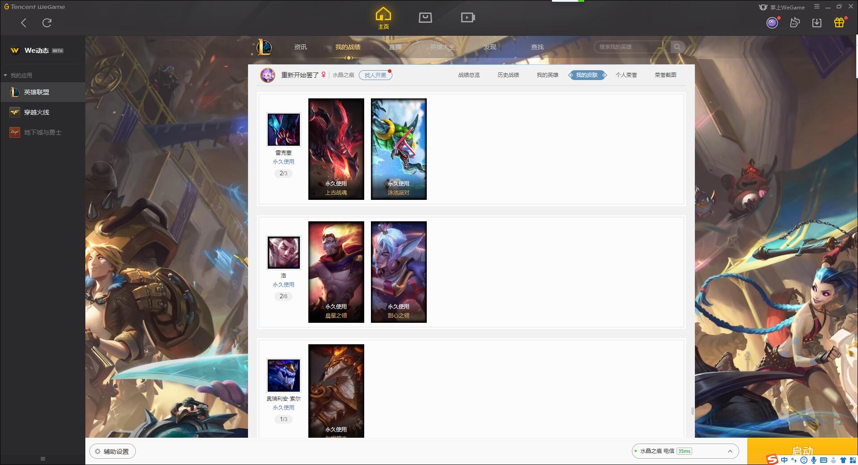Click the 雷克塞 champion portrait icon

[x=283, y=130]
